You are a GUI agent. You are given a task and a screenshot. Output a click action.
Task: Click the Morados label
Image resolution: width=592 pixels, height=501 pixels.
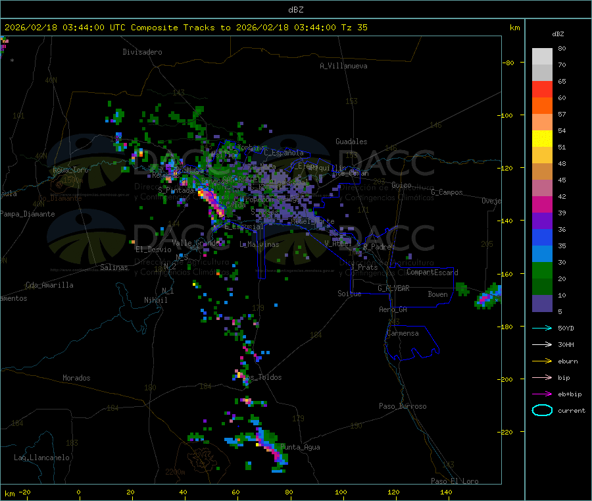coord(76,378)
